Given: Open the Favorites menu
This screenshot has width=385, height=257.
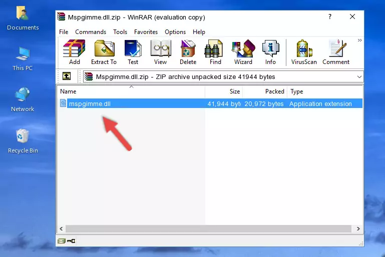Looking at the screenshot, I should [x=146, y=32].
